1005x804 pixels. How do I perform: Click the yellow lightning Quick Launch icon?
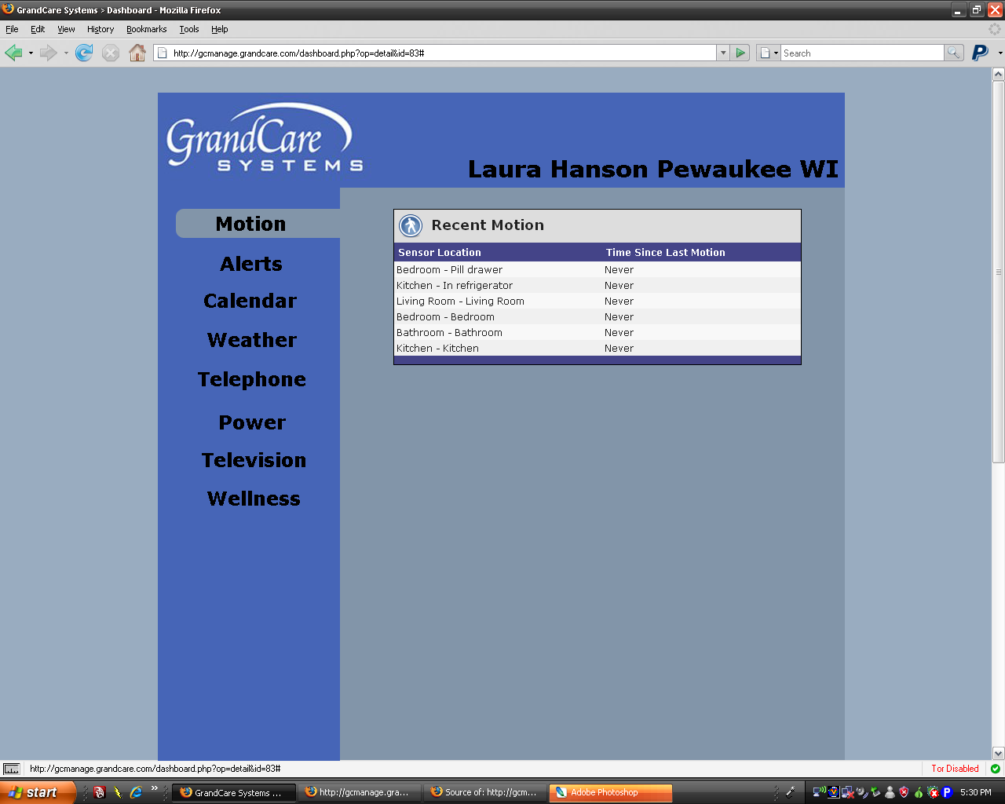(118, 792)
